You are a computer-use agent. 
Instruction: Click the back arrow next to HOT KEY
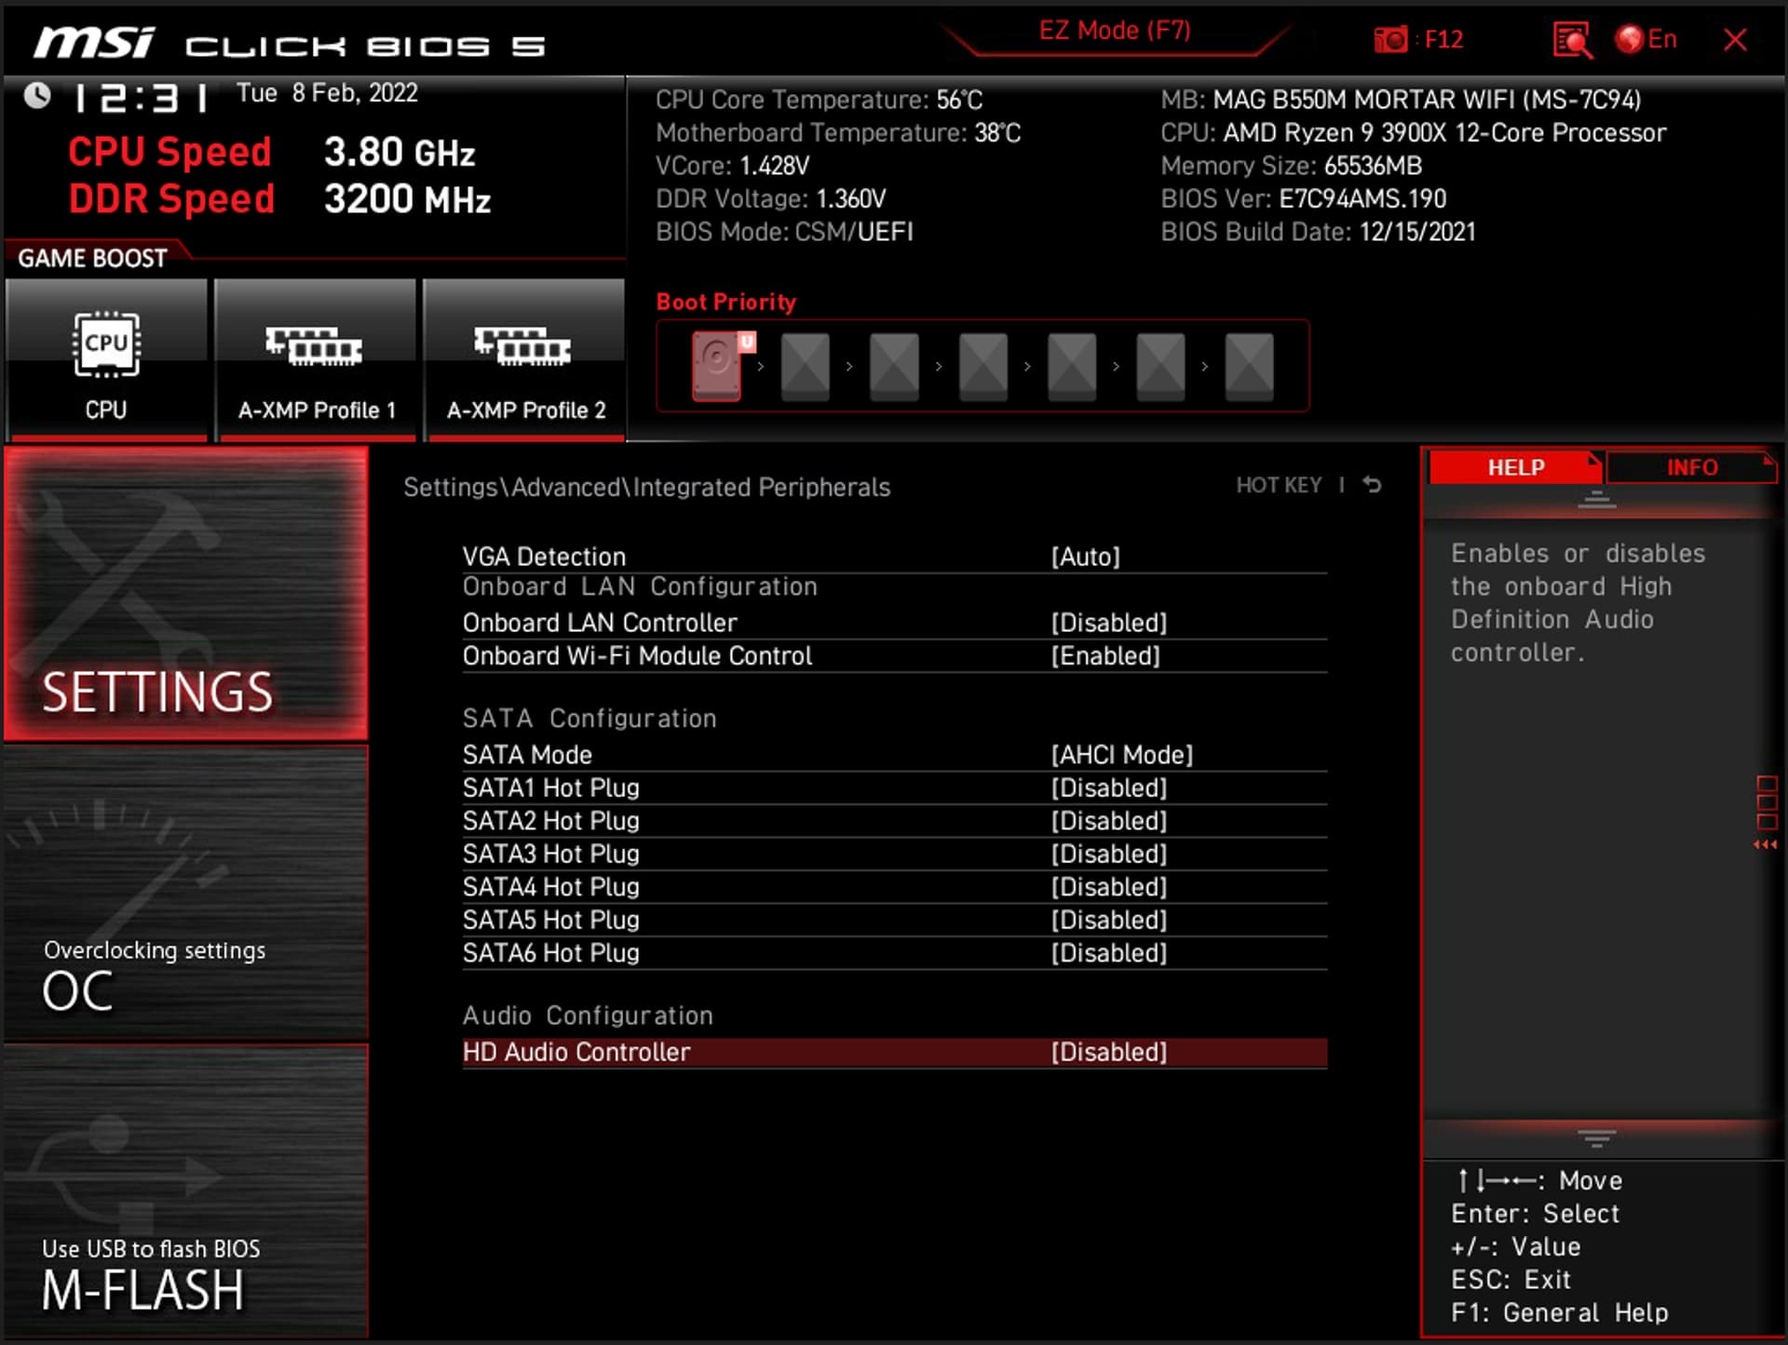coord(1372,485)
